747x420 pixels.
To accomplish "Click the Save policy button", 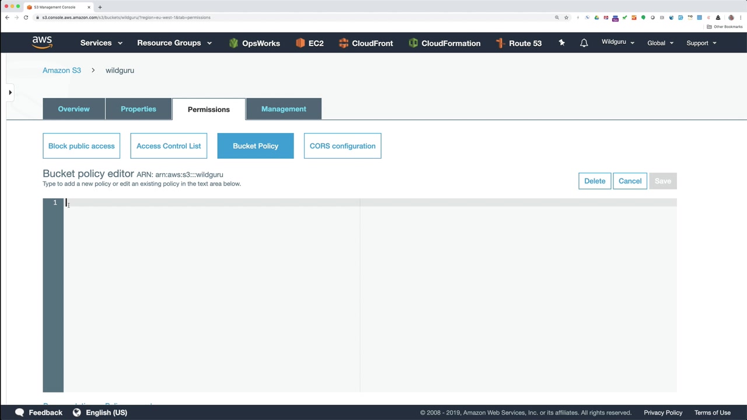I will [x=663, y=181].
